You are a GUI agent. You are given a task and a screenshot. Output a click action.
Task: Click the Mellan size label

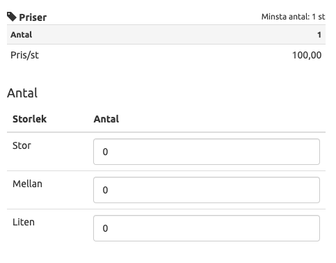click(27, 184)
